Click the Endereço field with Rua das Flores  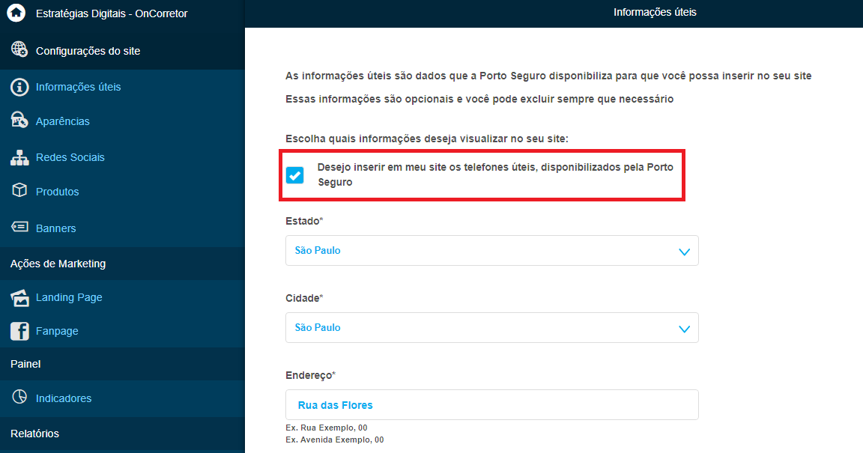pos(491,405)
